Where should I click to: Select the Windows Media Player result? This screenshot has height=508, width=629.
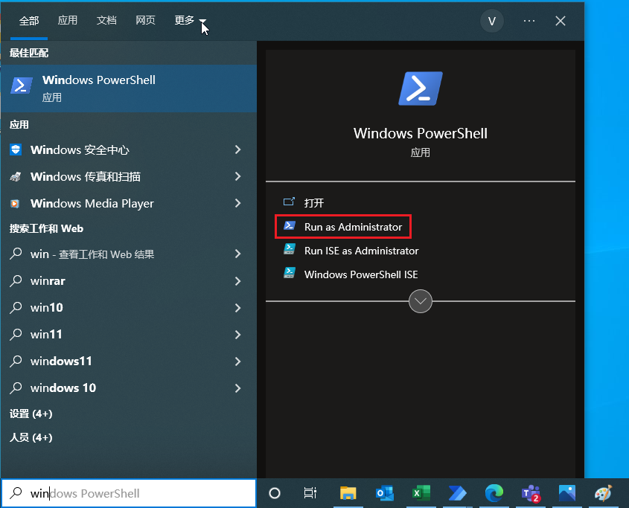click(128, 203)
